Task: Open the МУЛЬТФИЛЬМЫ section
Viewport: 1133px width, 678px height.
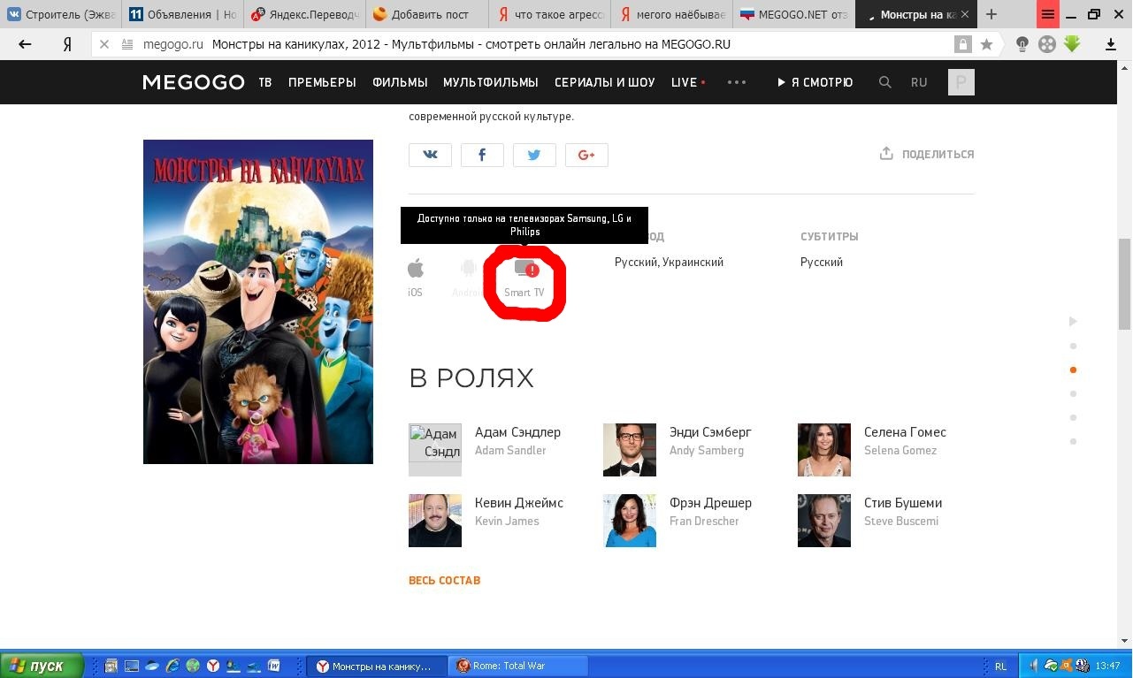Action: [491, 82]
